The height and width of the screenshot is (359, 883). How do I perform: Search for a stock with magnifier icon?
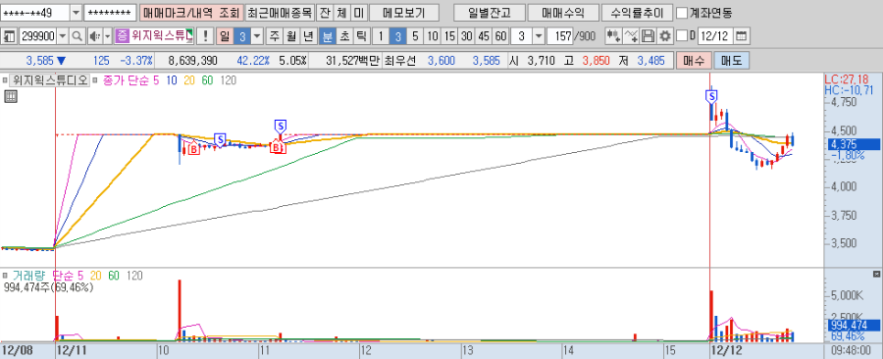click(78, 36)
